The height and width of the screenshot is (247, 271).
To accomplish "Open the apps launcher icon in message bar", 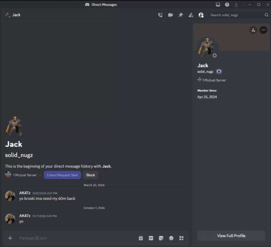I will coord(181,238).
